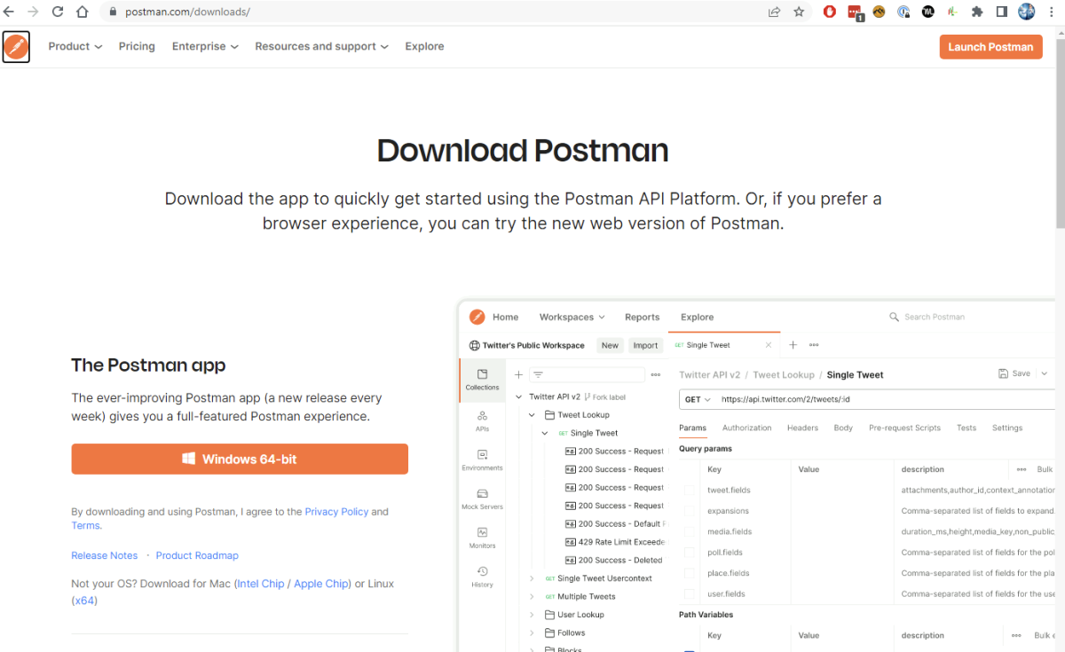Open the Resources and support menu
The image size is (1065, 652).
point(321,46)
